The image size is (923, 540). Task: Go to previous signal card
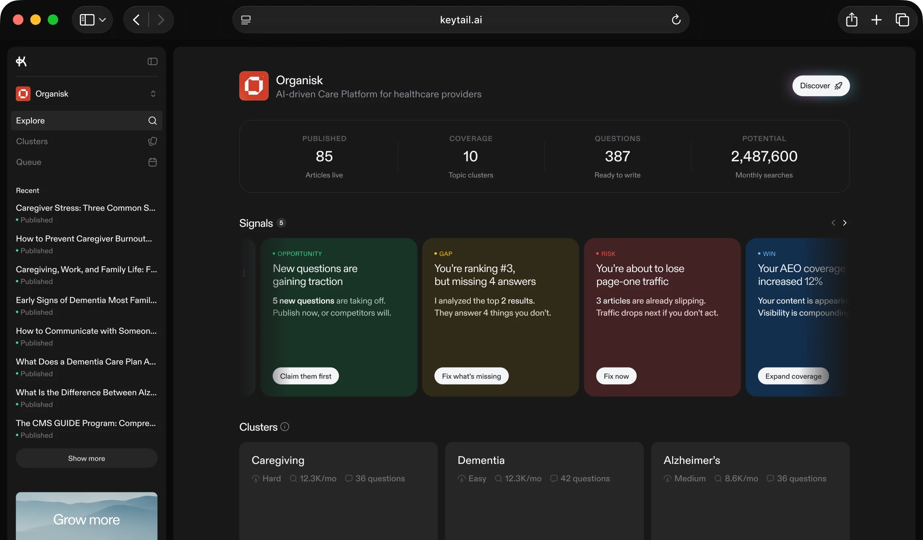[833, 223]
